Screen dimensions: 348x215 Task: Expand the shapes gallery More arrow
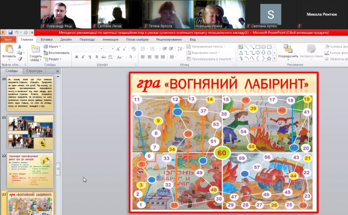(274, 59)
